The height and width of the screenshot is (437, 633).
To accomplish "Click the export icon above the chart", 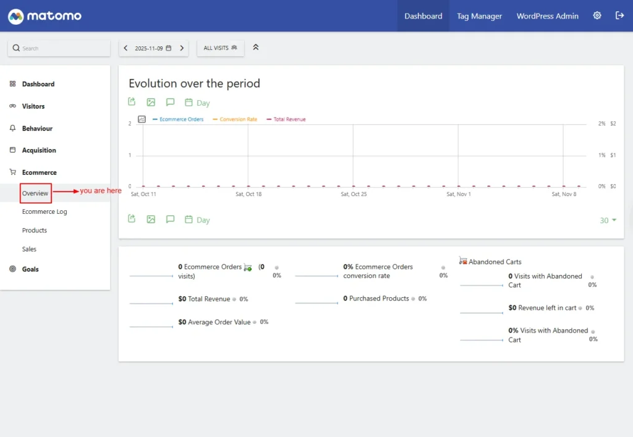I will pos(132,102).
